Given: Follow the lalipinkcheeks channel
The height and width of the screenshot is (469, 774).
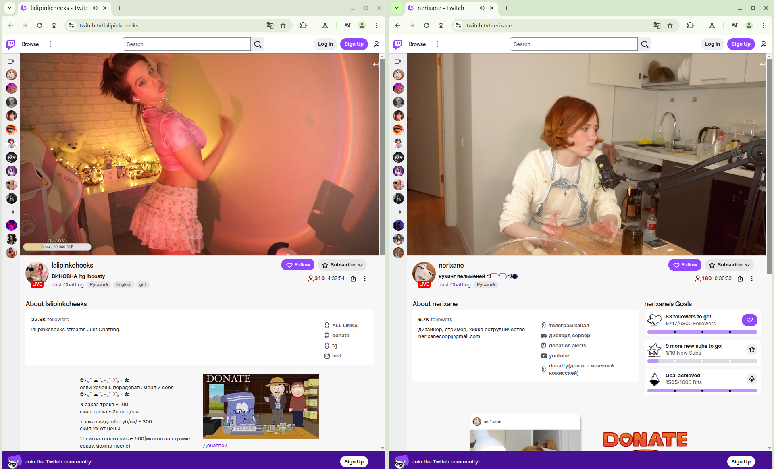Looking at the screenshot, I should tap(298, 265).
